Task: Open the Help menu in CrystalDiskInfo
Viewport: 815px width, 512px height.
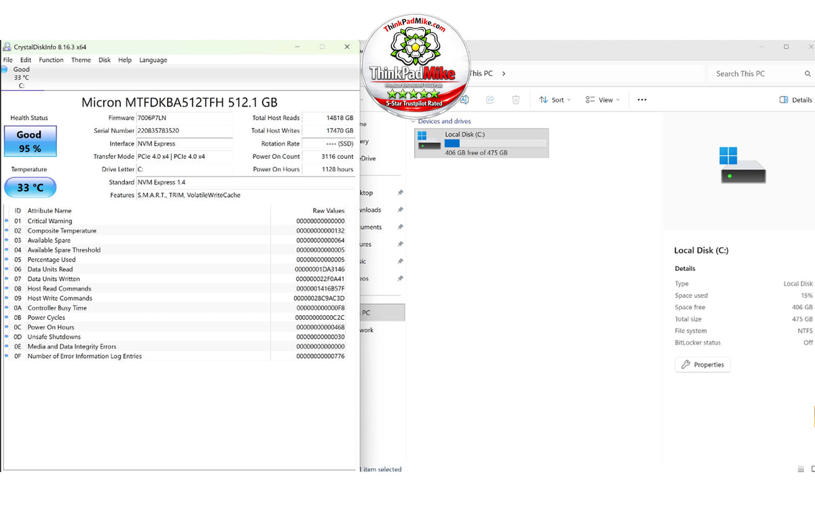Action: click(125, 60)
